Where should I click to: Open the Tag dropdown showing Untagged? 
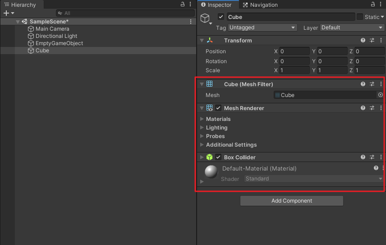262,28
